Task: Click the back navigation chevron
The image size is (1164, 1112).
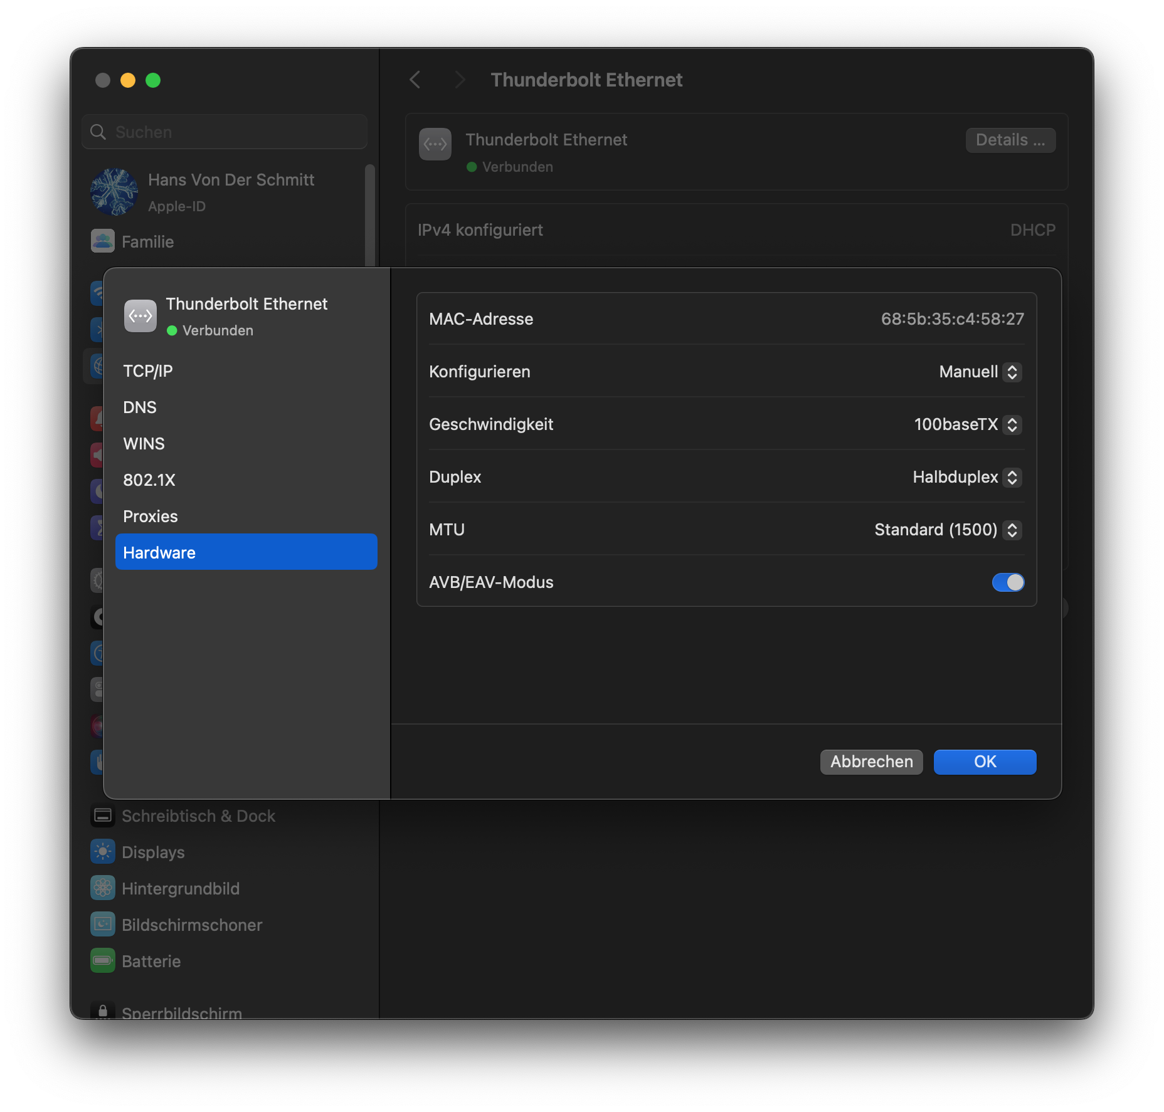Action: point(415,80)
